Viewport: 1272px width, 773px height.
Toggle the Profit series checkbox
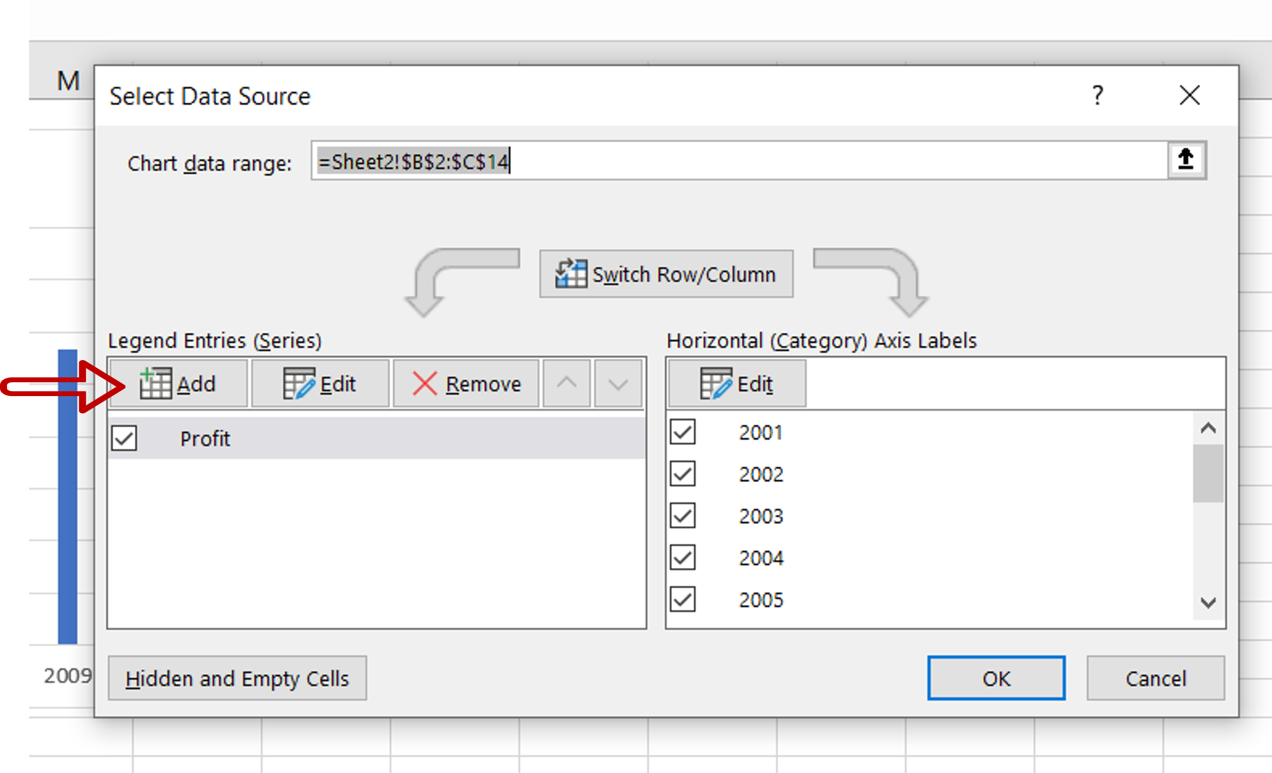point(126,438)
